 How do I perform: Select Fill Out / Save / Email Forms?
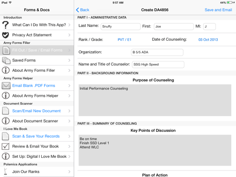point(37,50)
